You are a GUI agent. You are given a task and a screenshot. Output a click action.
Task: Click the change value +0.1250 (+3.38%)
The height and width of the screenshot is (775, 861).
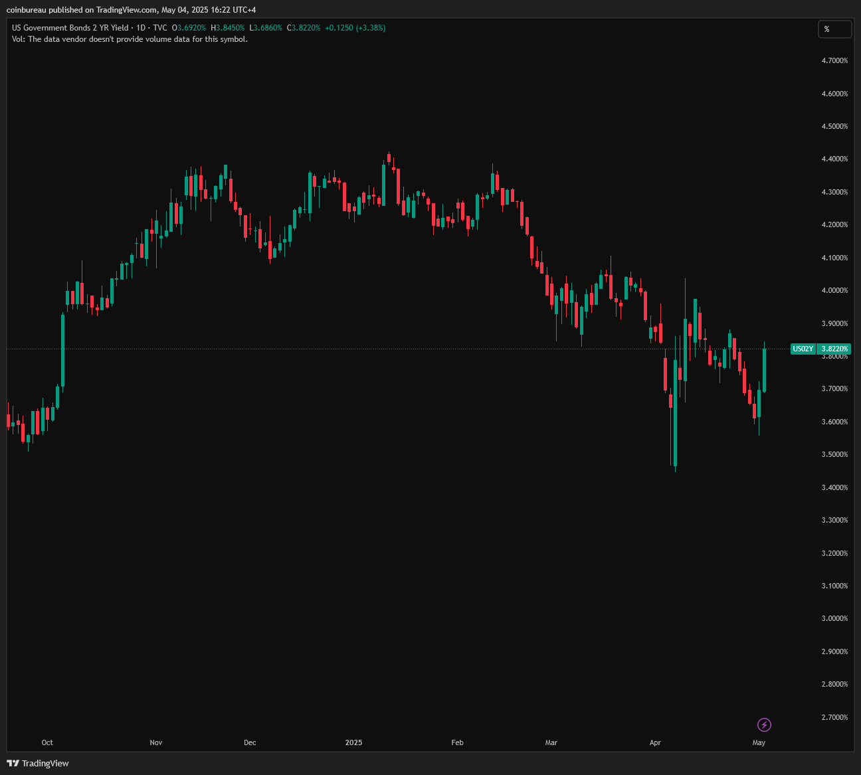click(x=355, y=28)
